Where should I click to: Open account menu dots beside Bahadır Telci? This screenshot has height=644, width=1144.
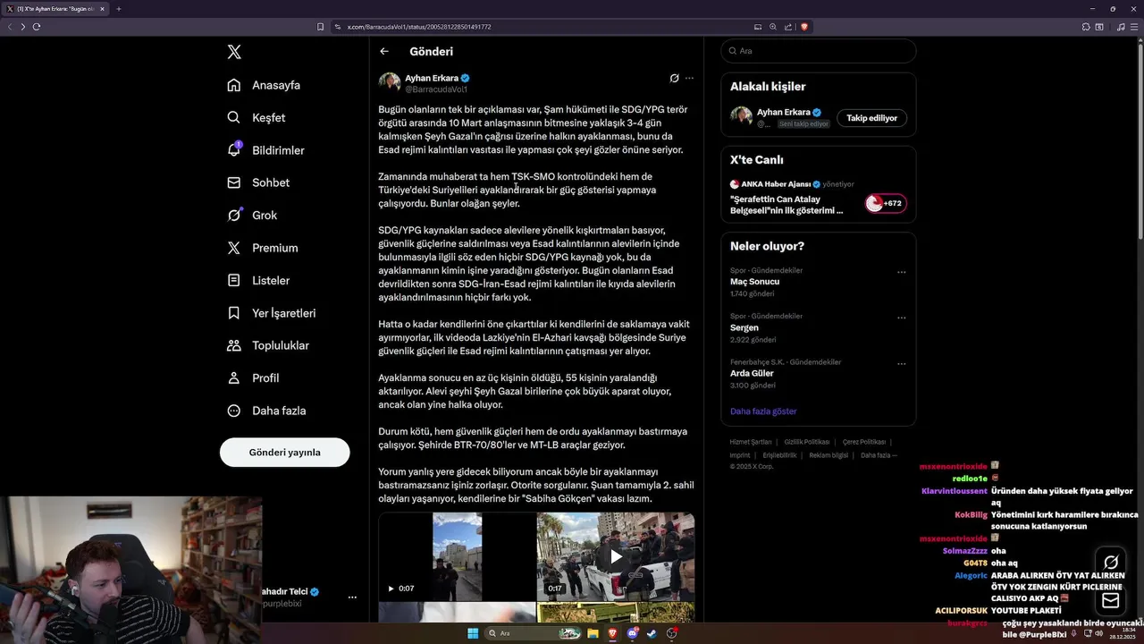pyautogui.click(x=352, y=597)
